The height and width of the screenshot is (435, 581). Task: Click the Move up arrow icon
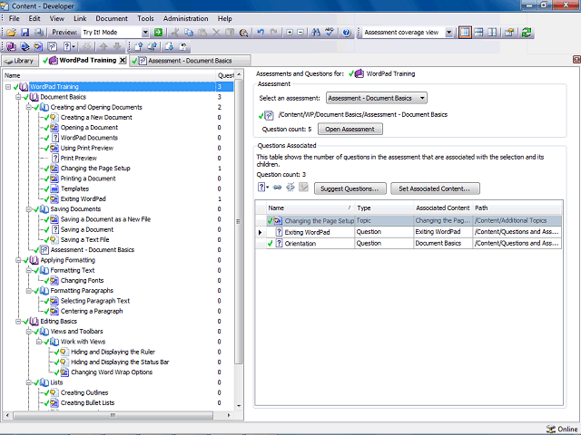(x=103, y=46)
